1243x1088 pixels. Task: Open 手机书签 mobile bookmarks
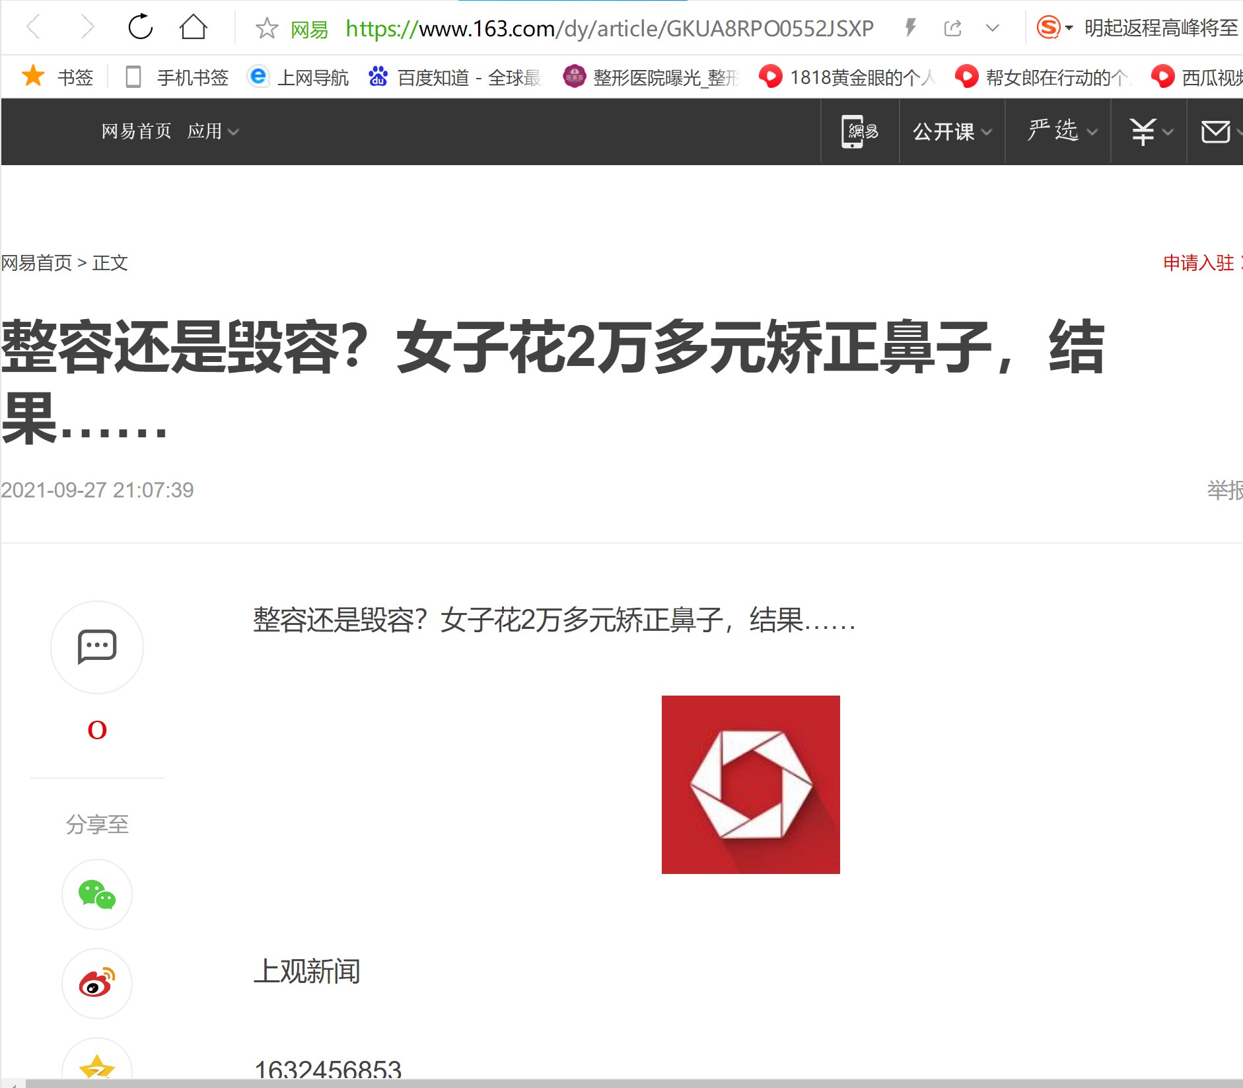tap(177, 77)
